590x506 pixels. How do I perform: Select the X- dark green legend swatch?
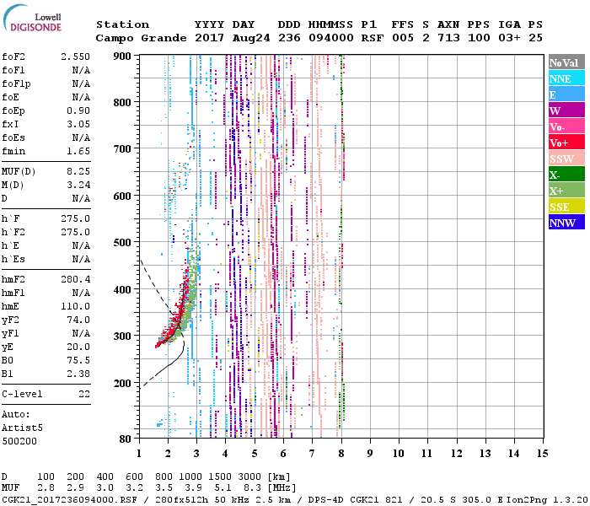(x=566, y=175)
